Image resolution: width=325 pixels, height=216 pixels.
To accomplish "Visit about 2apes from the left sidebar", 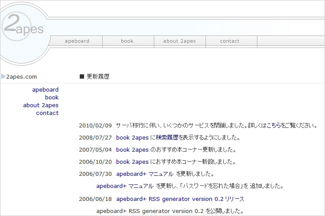I will pos(41,105).
